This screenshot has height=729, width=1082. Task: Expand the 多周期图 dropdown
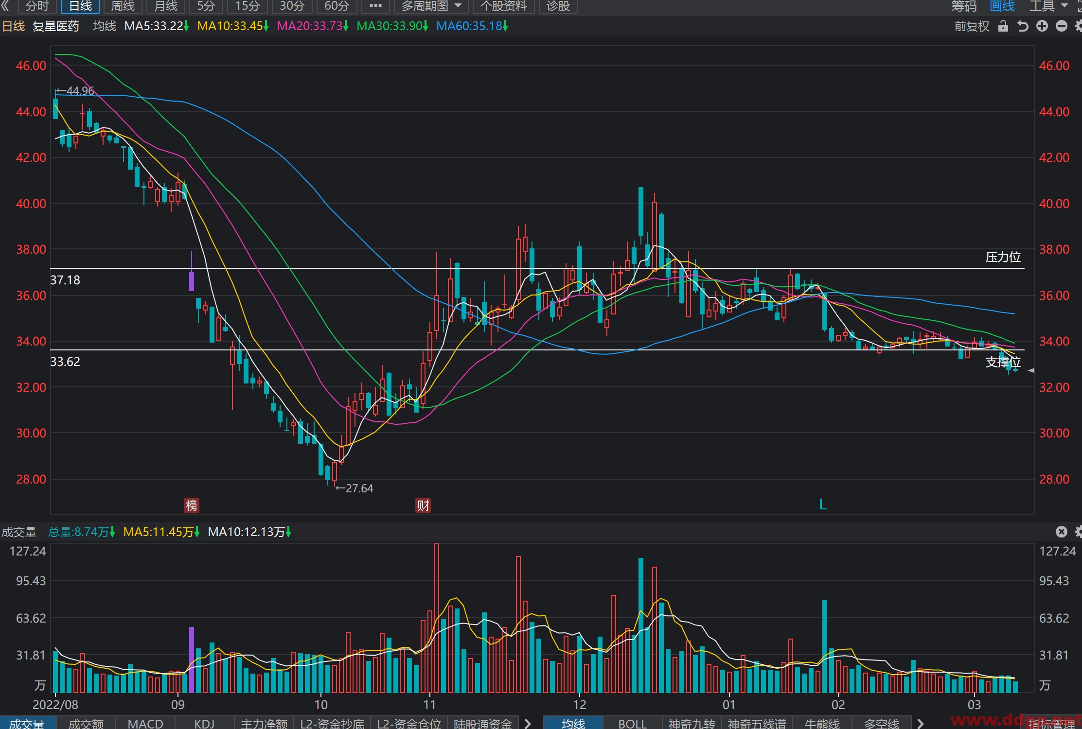click(x=431, y=6)
